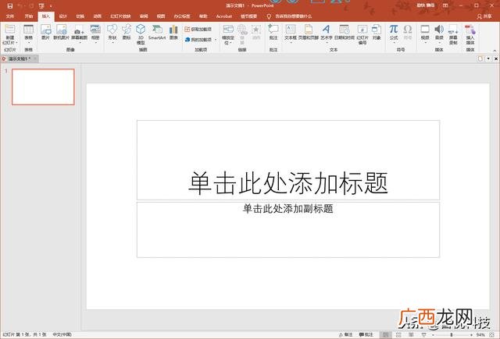
Task: Collapse the ribbon with the chevron arrow
Action: tap(495, 50)
